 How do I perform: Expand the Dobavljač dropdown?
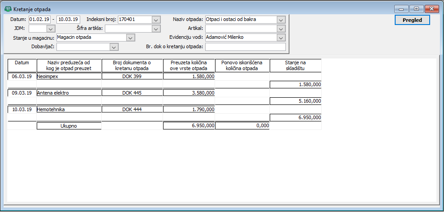tap(114, 47)
